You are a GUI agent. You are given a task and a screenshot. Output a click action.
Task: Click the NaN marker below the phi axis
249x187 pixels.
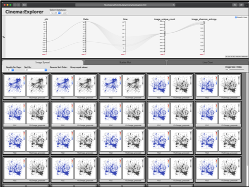click(44, 54)
